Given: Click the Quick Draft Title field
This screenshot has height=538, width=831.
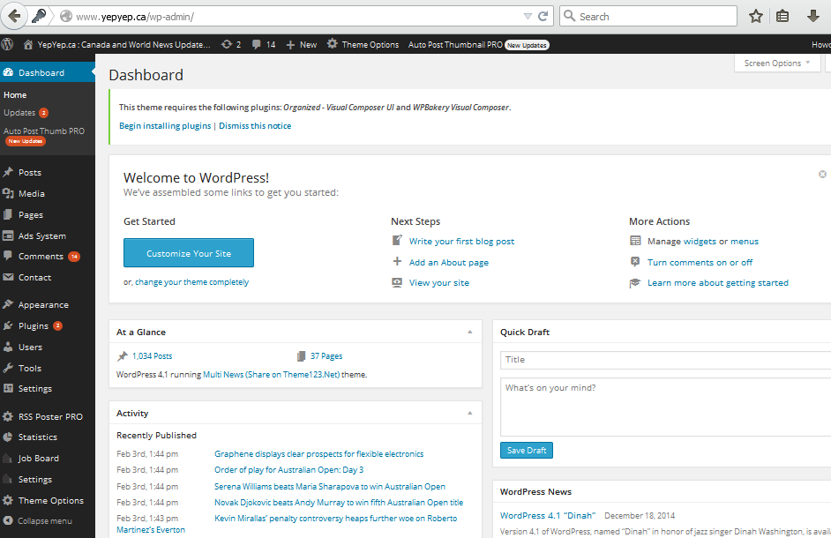Looking at the screenshot, I should 666,360.
